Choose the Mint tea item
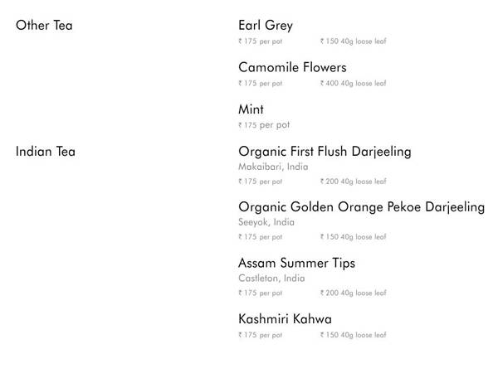This screenshot has height=373, width=498. [x=251, y=109]
